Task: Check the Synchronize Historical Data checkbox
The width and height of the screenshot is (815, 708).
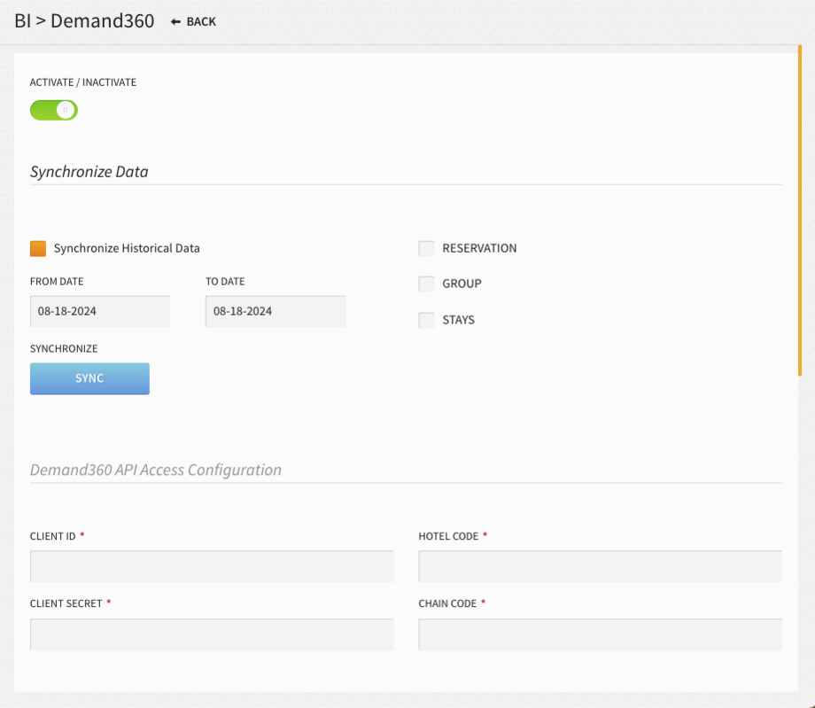Action: [x=38, y=248]
